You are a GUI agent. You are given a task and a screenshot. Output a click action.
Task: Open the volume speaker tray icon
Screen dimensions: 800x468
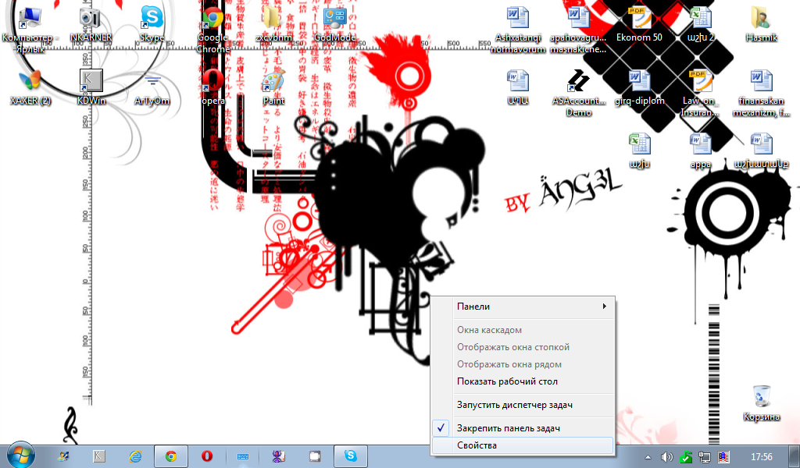(x=667, y=457)
